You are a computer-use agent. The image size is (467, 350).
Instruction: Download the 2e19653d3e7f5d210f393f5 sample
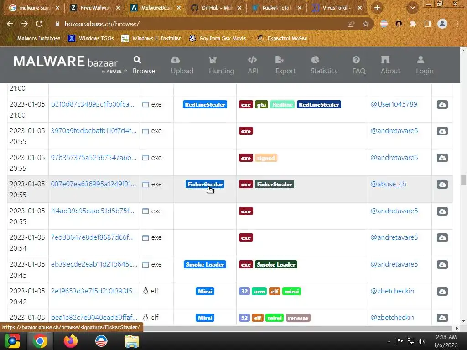442,291
